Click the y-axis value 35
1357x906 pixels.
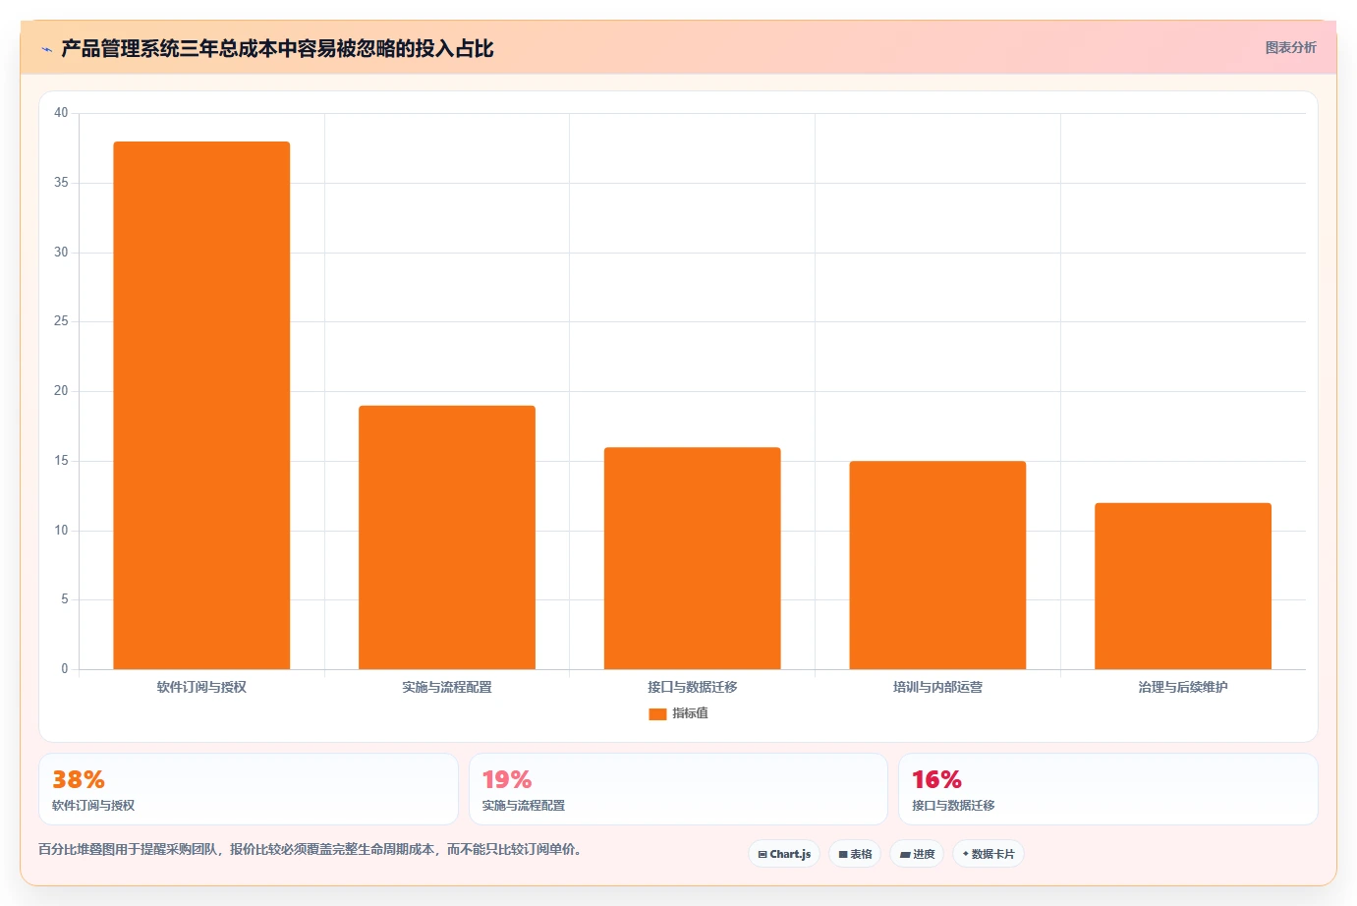tap(61, 183)
